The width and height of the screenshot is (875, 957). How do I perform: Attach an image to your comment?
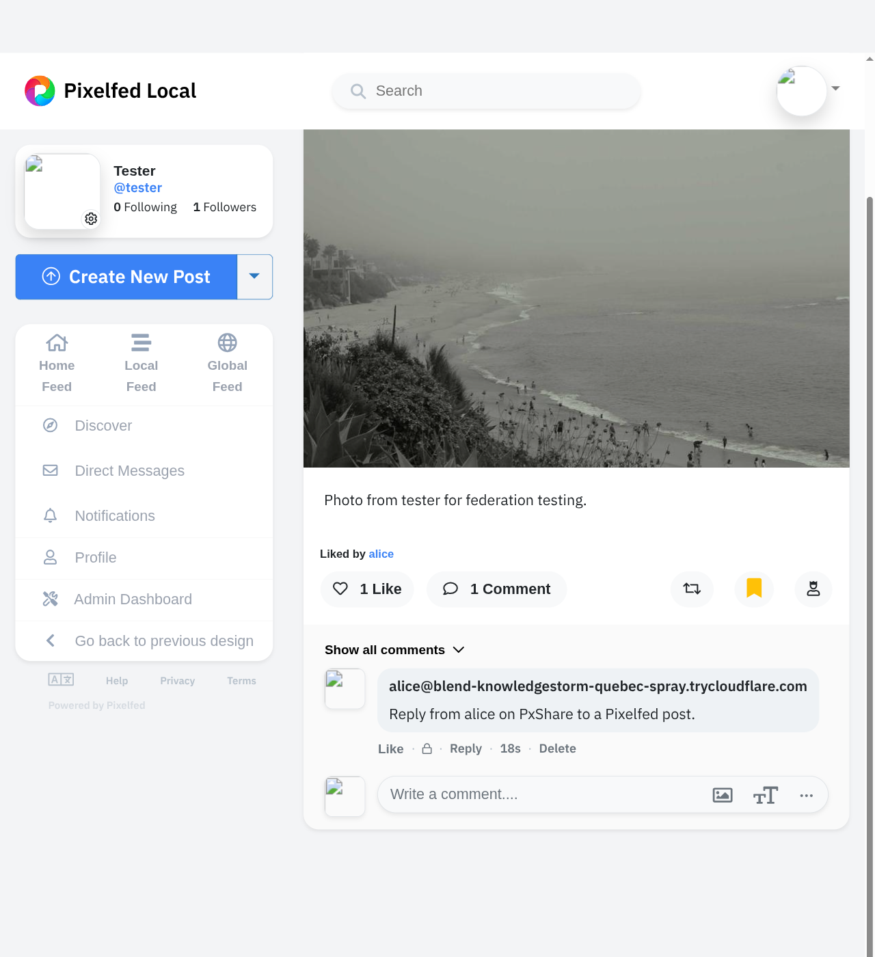coord(722,795)
